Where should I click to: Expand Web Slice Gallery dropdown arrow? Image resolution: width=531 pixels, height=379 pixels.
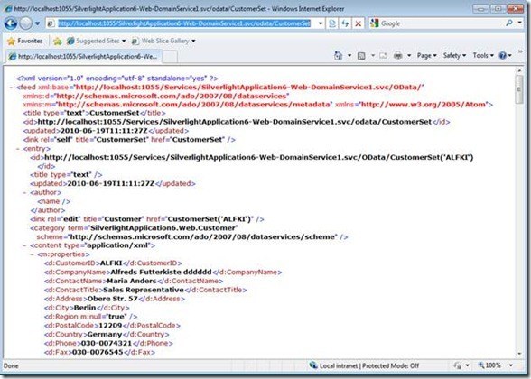point(193,41)
